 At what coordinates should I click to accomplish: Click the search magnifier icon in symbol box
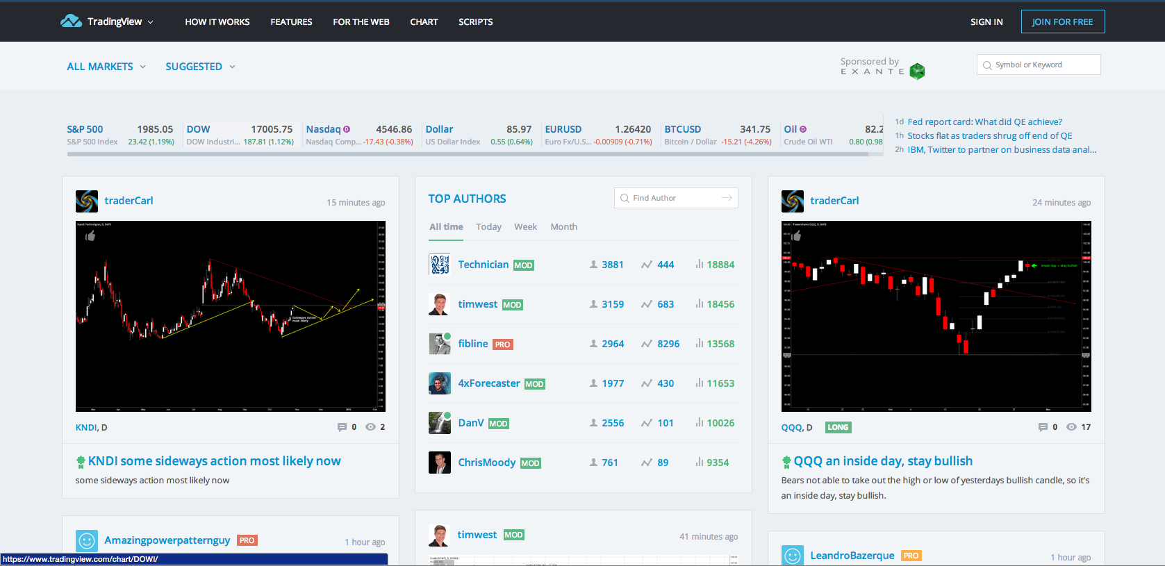pos(987,65)
